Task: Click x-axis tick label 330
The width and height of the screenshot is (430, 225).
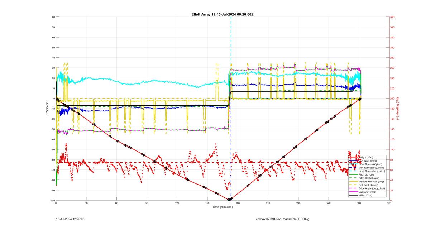Action: pos(389,203)
